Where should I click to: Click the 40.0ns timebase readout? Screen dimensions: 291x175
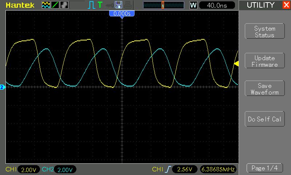217,5
